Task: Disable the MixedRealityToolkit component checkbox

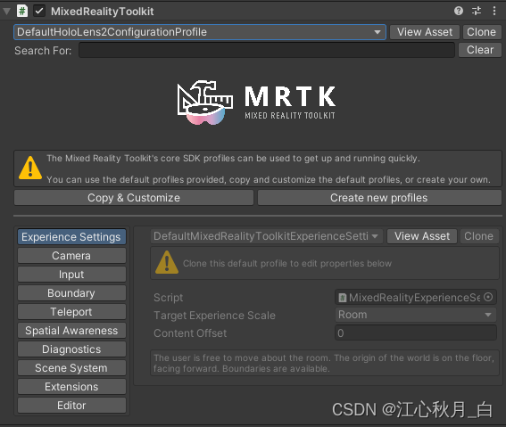Action: pos(39,12)
